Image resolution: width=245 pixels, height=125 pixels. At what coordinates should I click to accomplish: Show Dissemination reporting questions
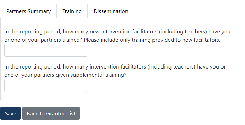point(111,11)
